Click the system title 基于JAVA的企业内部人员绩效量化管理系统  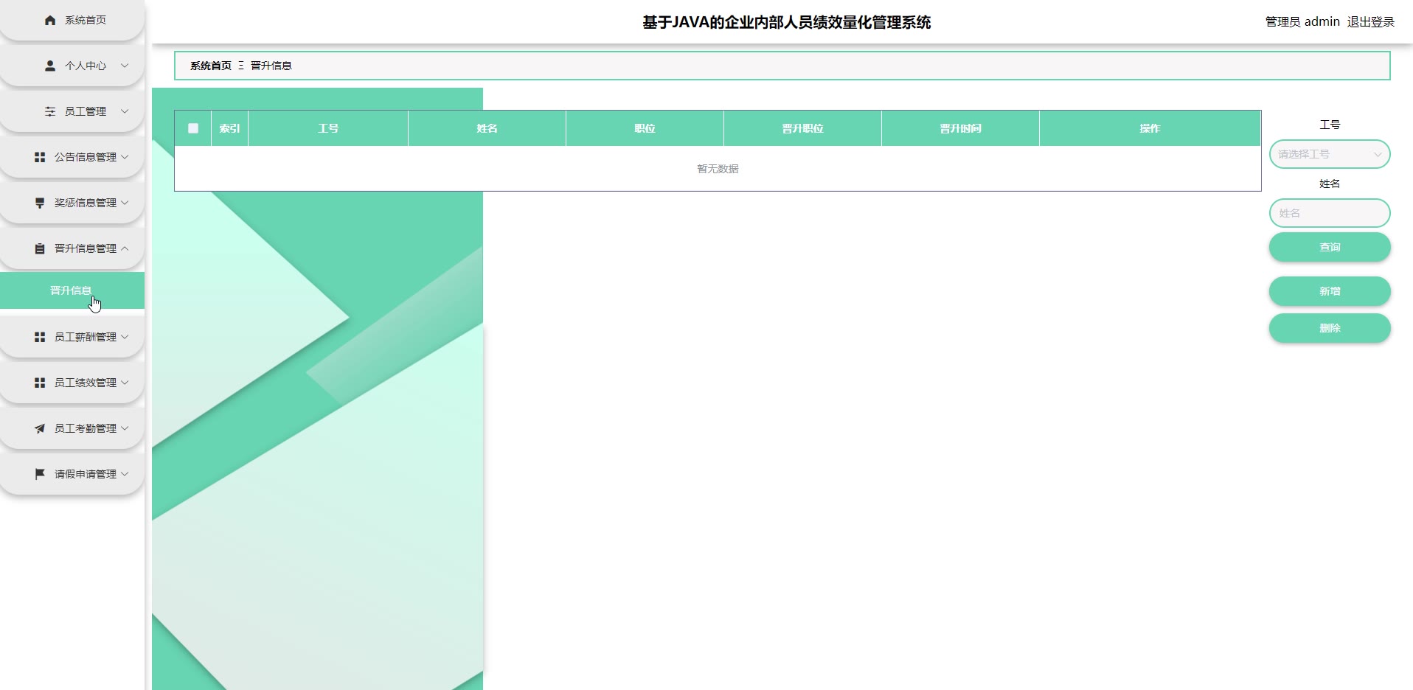[x=786, y=23]
